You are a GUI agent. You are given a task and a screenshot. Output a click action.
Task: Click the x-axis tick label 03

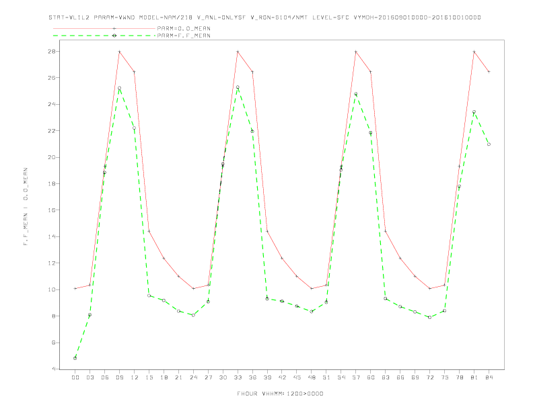click(x=90, y=377)
